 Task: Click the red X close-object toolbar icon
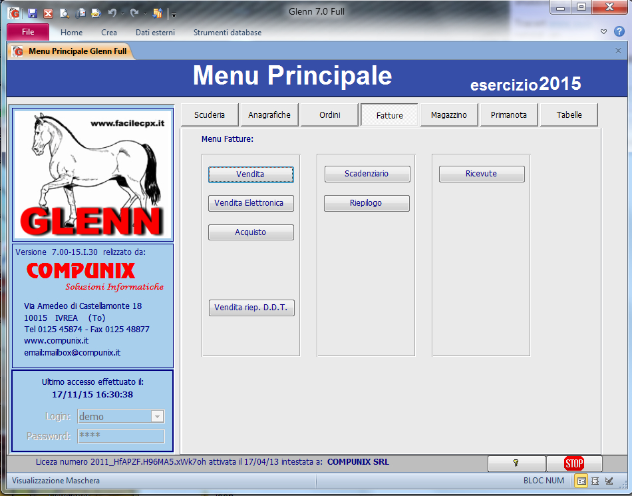click(48, 14)
